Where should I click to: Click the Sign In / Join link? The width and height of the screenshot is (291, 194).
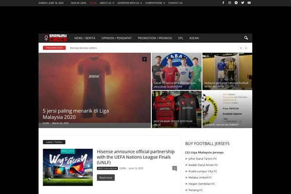pos(78,3)
